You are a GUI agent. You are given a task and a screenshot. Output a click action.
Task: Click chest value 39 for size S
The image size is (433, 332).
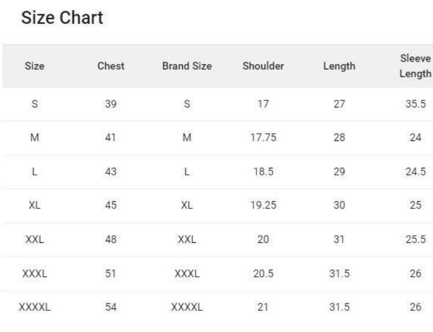[x=111, y=104]
